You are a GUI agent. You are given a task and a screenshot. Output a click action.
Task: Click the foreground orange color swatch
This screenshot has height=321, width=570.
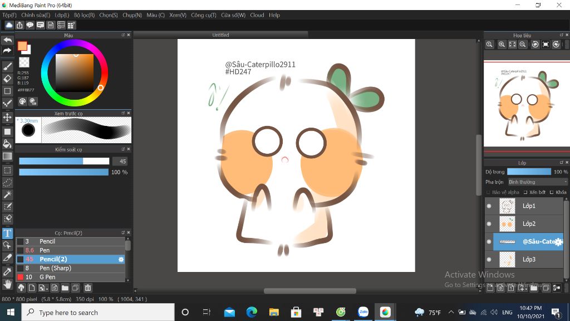click(22, 46)
